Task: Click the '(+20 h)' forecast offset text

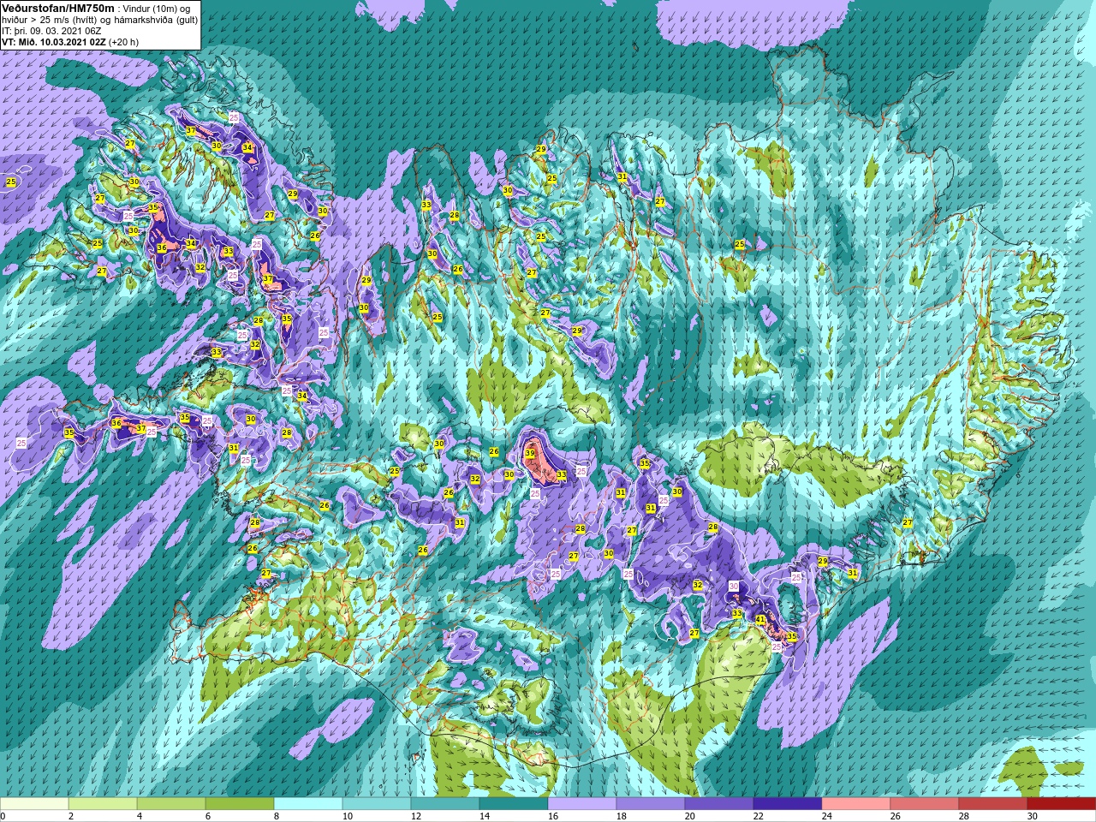Action: (123, 42)
